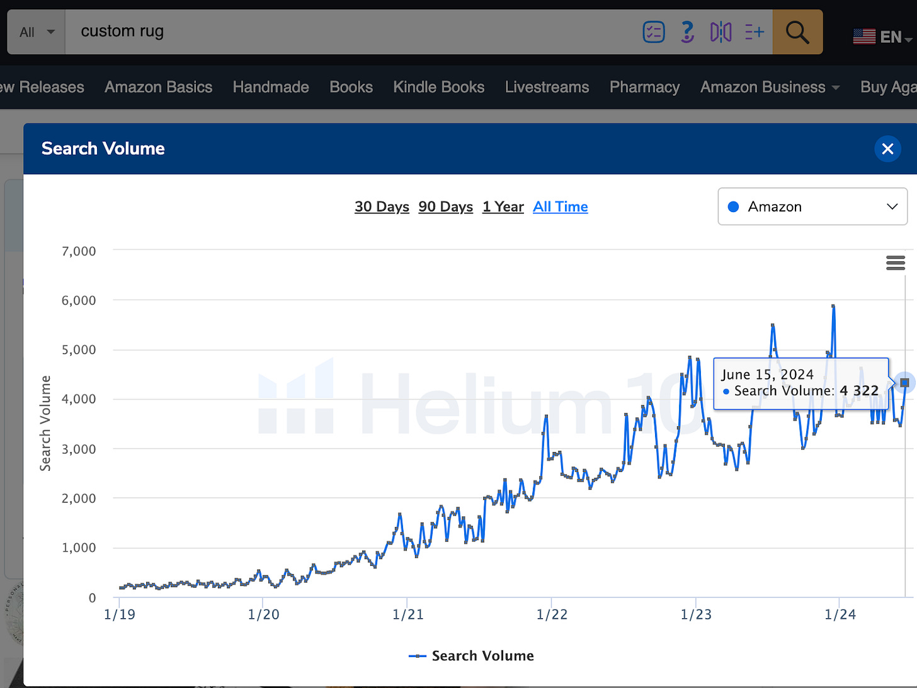
Task: Open Pharmacy navigation item
Action: (x=644, y=87)
